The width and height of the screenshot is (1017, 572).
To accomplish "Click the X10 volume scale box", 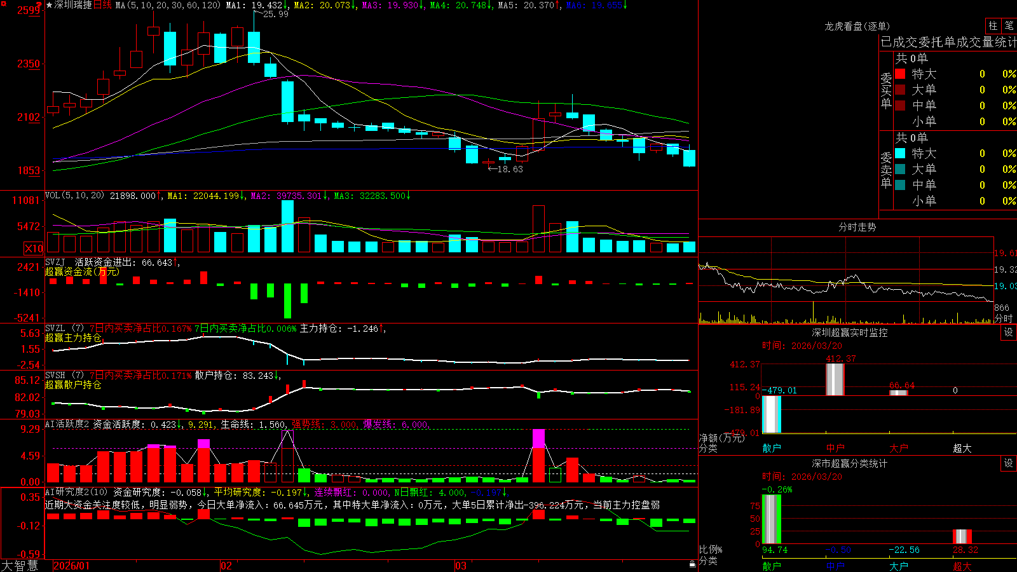I will (x=34, y=249).
